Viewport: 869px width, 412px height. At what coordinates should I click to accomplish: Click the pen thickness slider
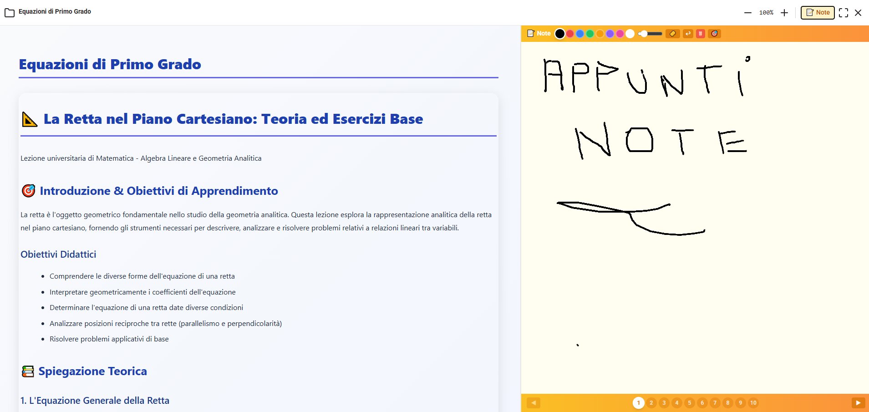[x=650, y=34]
